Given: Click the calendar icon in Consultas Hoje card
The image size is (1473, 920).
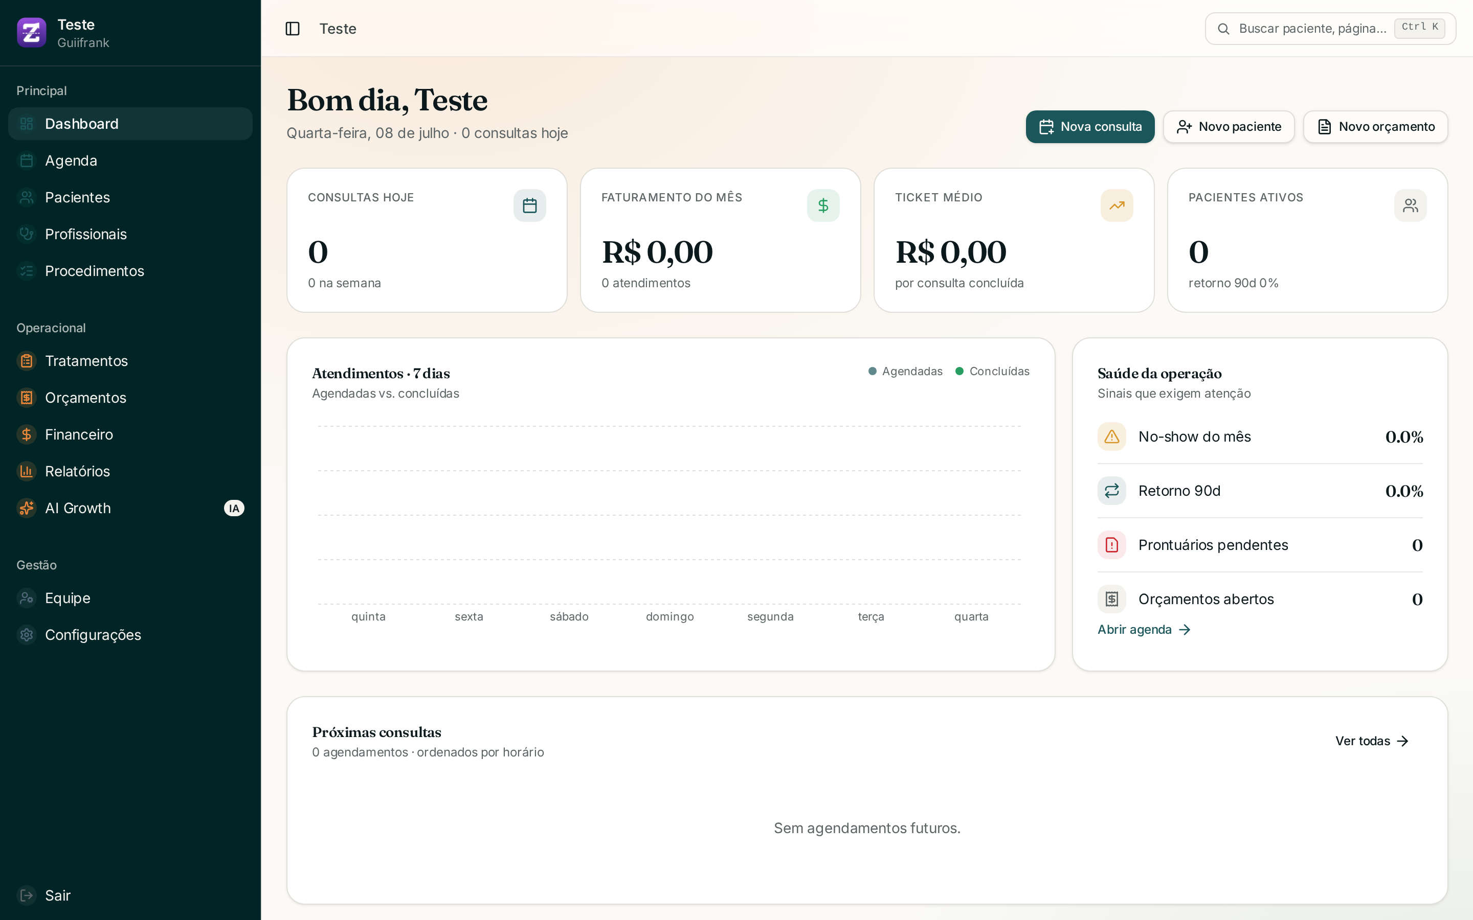Looking at the screenshot, I should tap(529, 205).
